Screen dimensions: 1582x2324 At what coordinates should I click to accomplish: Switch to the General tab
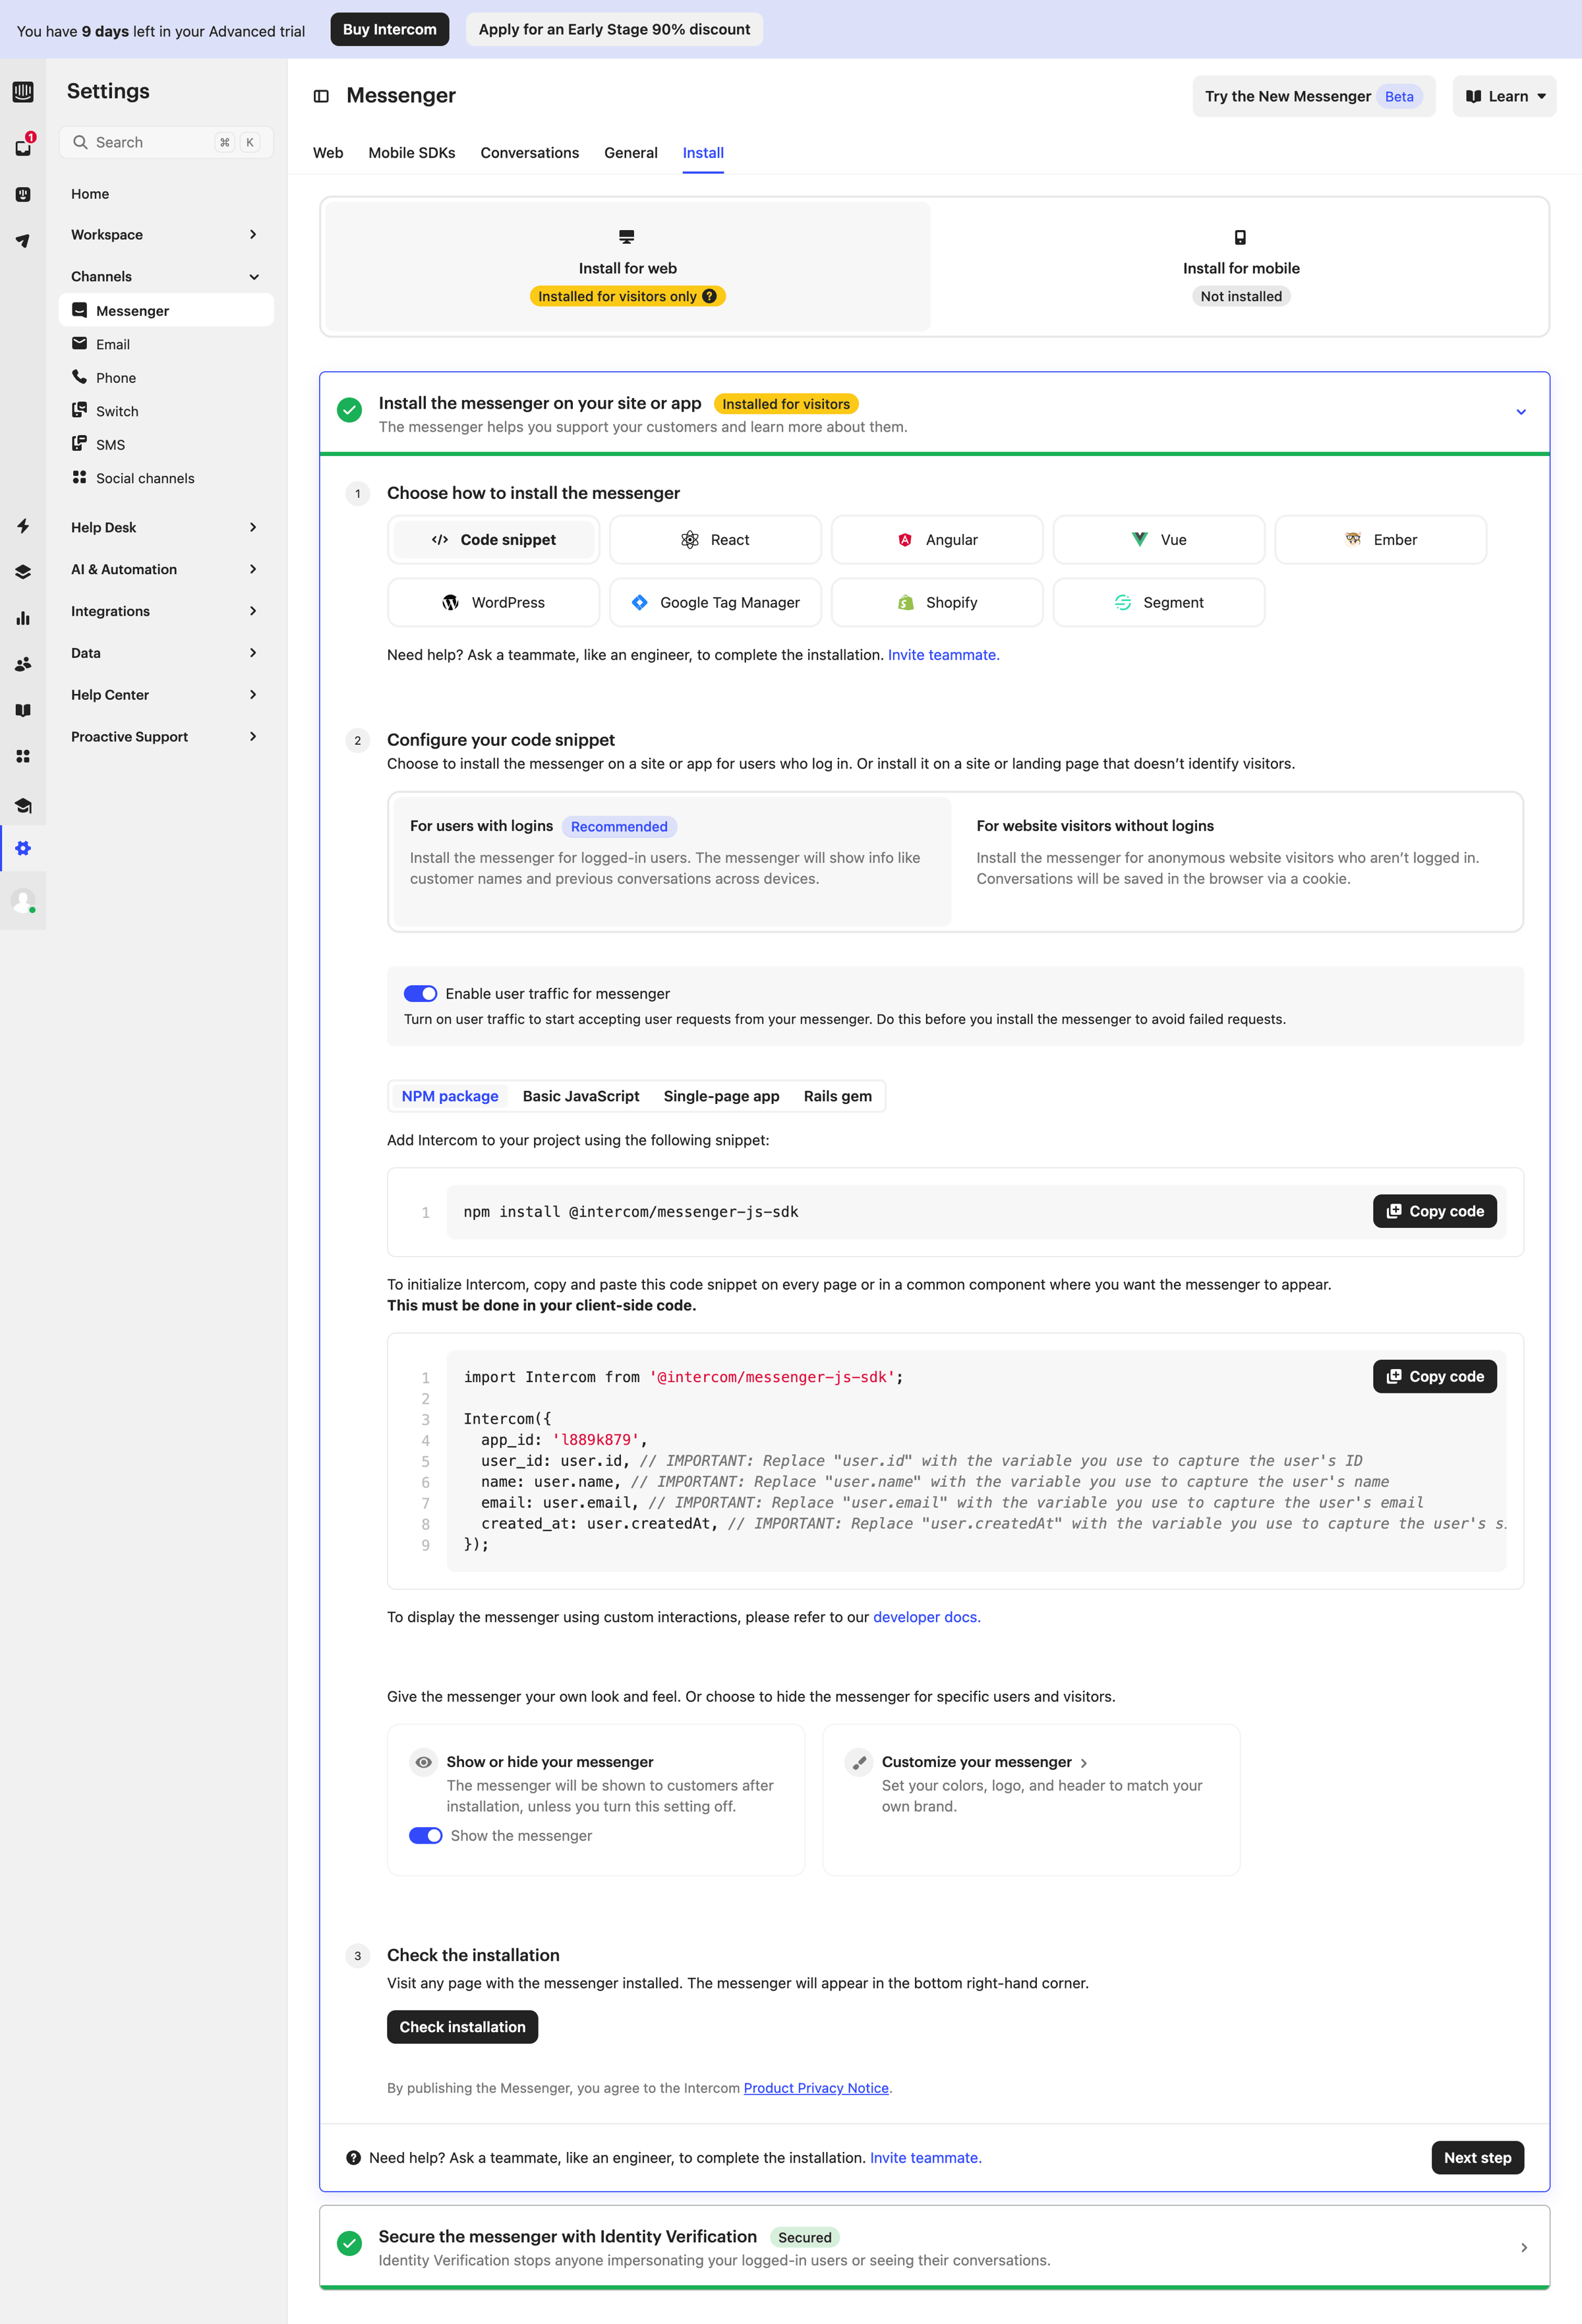[x=631, y=153]
